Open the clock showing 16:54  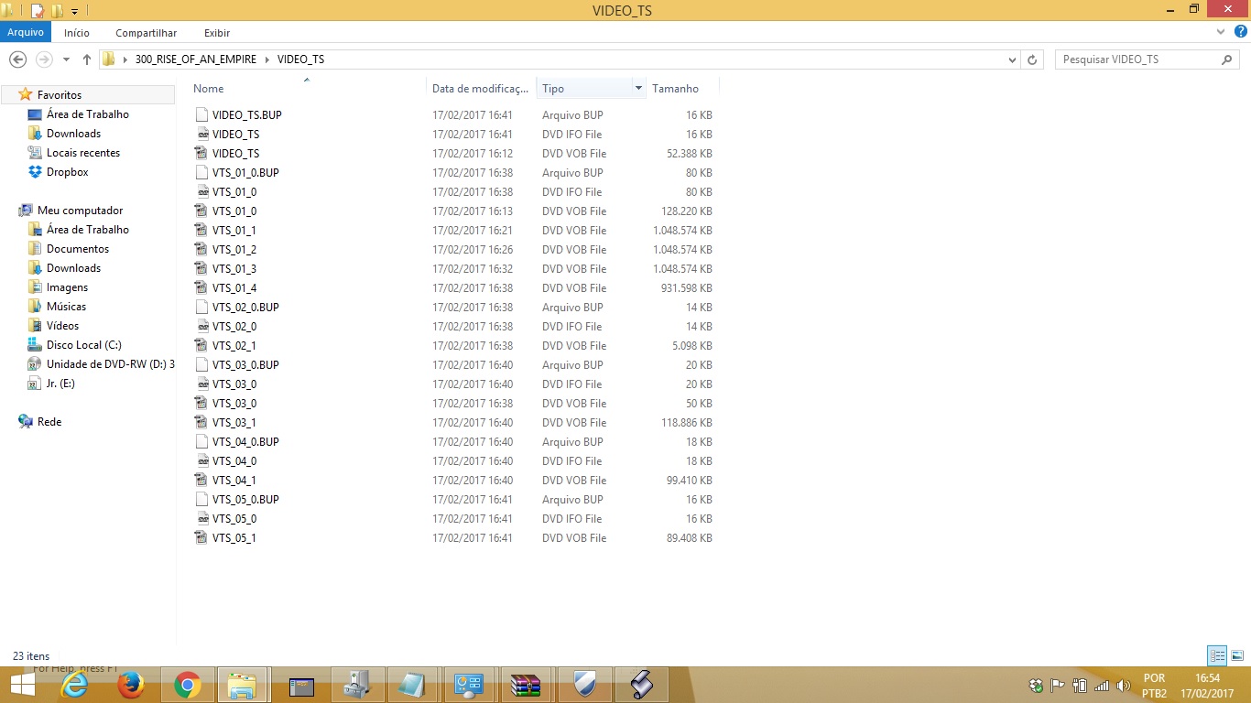tap(1208, 686)
